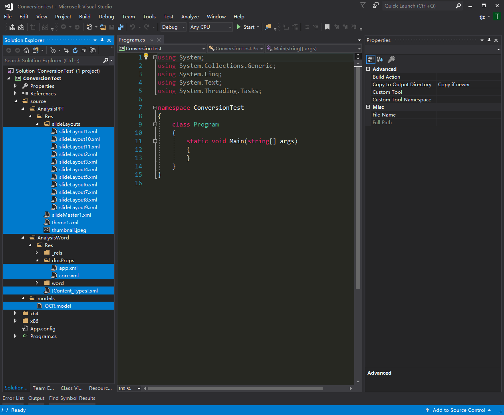Screen dimensions: 504x415
Task: Click Collapse All in Solution Explorer toolbar
Action: 84,50
